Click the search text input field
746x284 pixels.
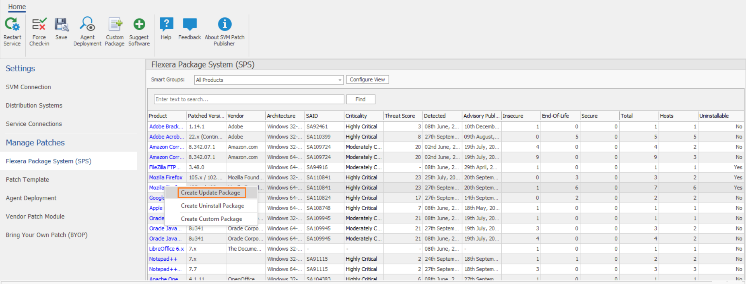tap(249, 99)
